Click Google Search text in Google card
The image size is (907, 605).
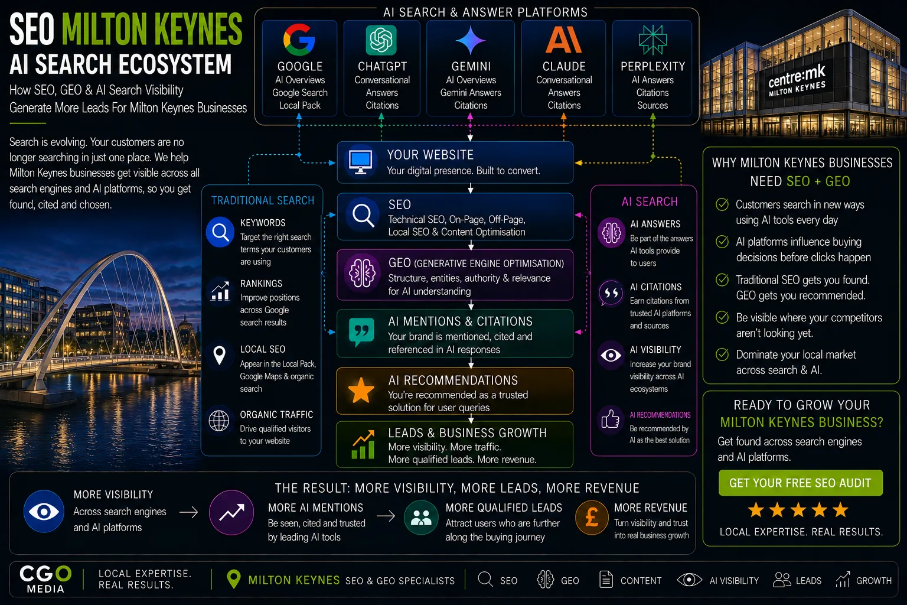[300, 93]
